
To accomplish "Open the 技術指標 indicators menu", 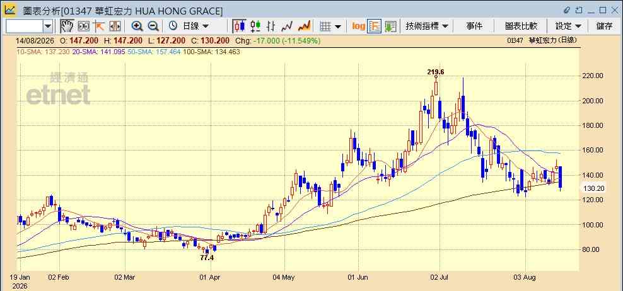I will pos(426,26).
